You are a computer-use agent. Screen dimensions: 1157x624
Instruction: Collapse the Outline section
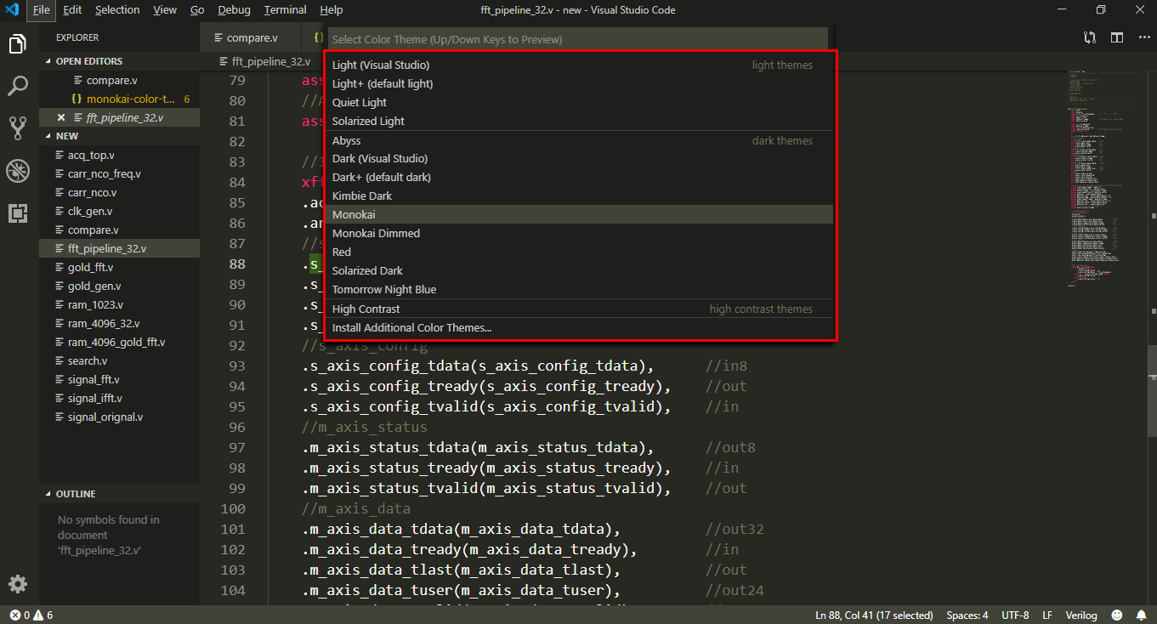pos(119,494)
